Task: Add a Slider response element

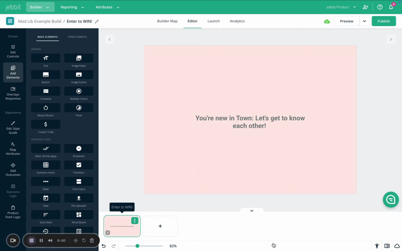Action: (46, 182)
